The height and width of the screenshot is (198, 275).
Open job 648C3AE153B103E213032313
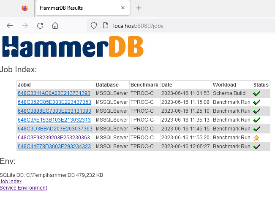coord(54,120)
